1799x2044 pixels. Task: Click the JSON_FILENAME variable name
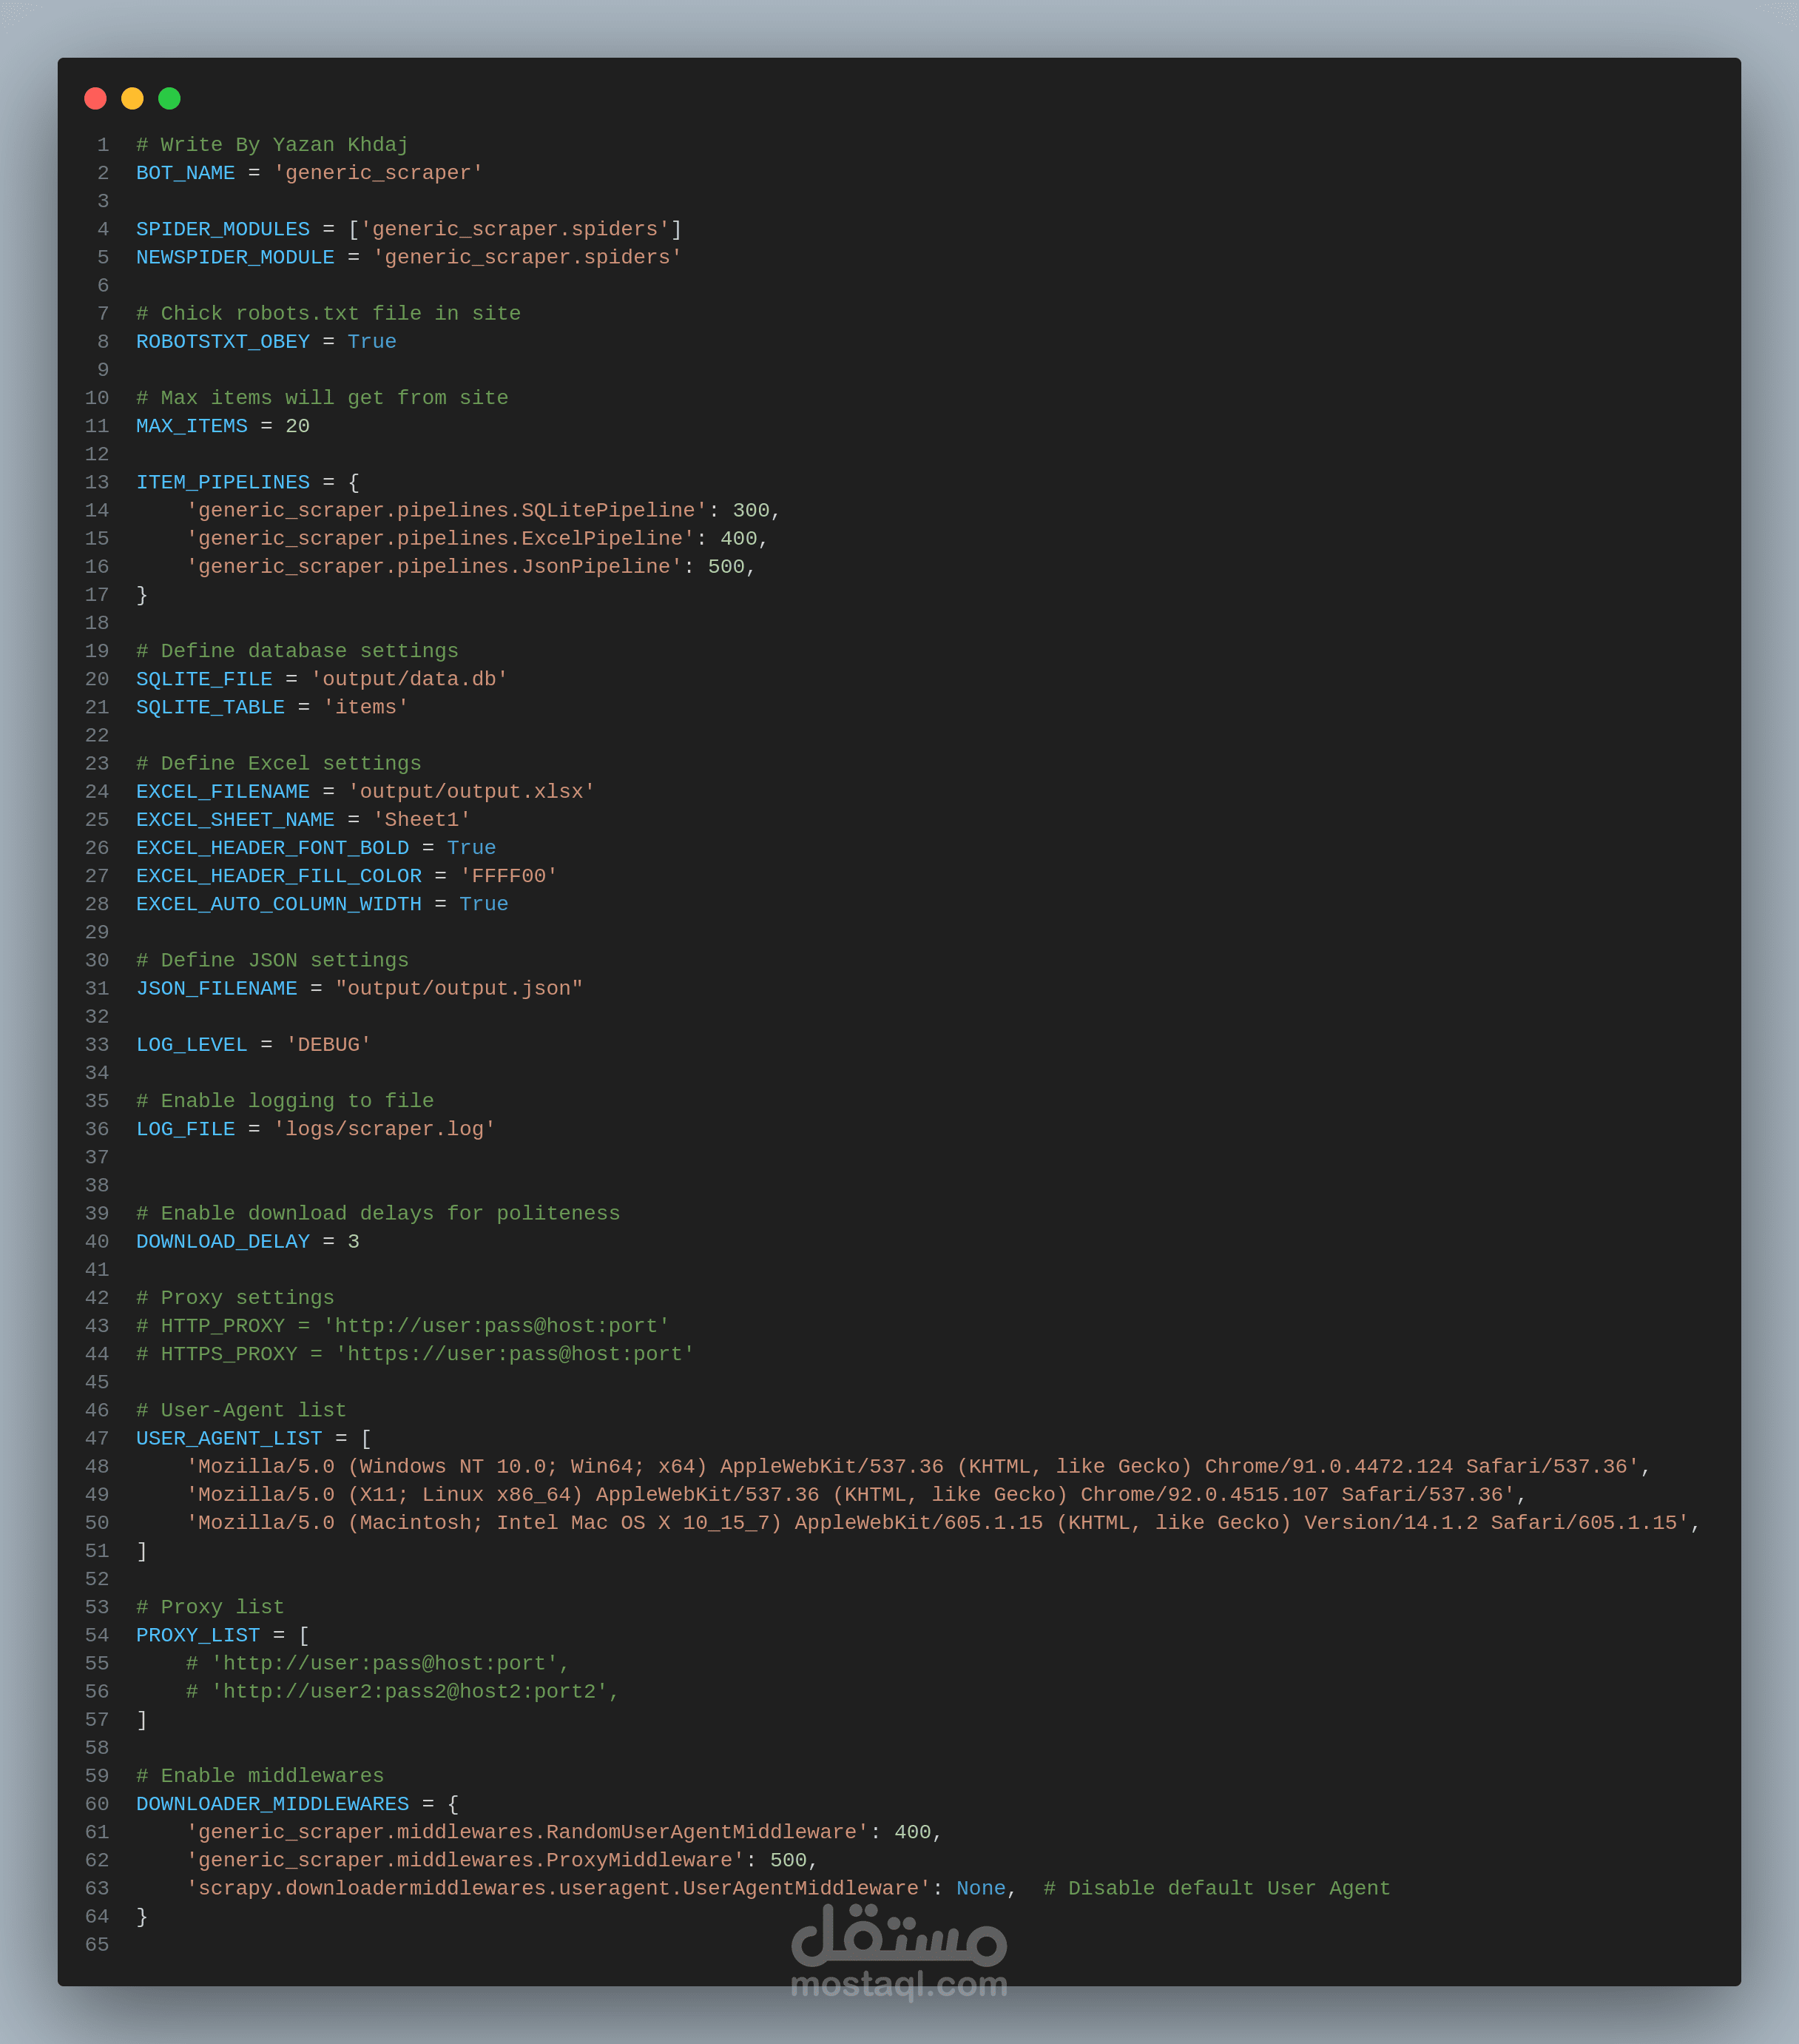(216, 988)
